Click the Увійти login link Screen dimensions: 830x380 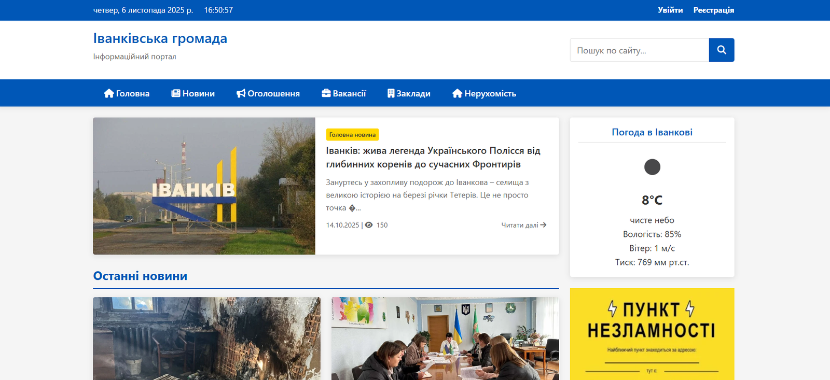coord(670,10)
